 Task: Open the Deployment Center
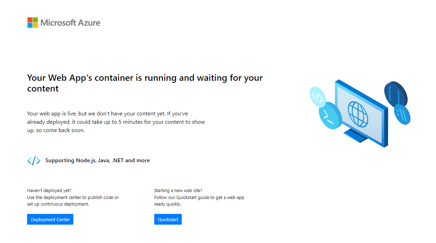(50, 219)
